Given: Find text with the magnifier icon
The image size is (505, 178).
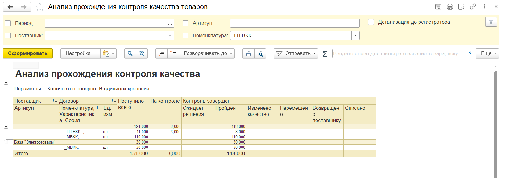Looking at the screenshot, I should [x=130, y=53].
